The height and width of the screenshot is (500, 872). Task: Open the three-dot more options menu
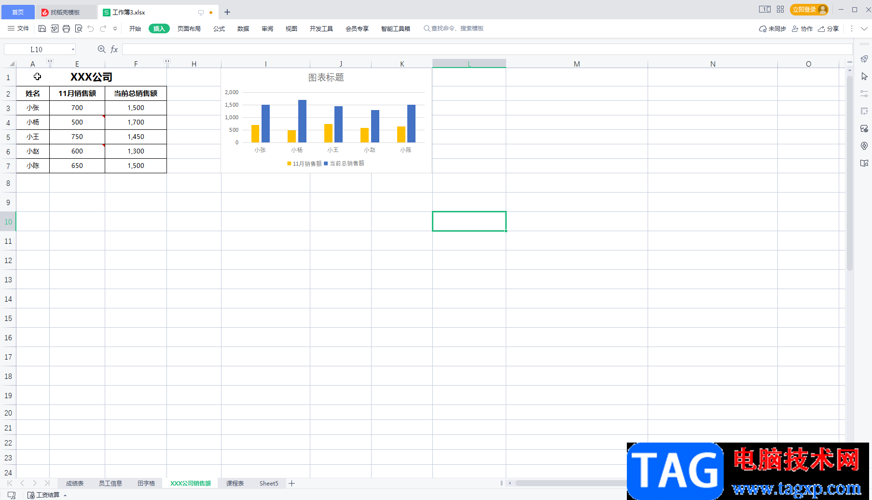click(852, 28)
